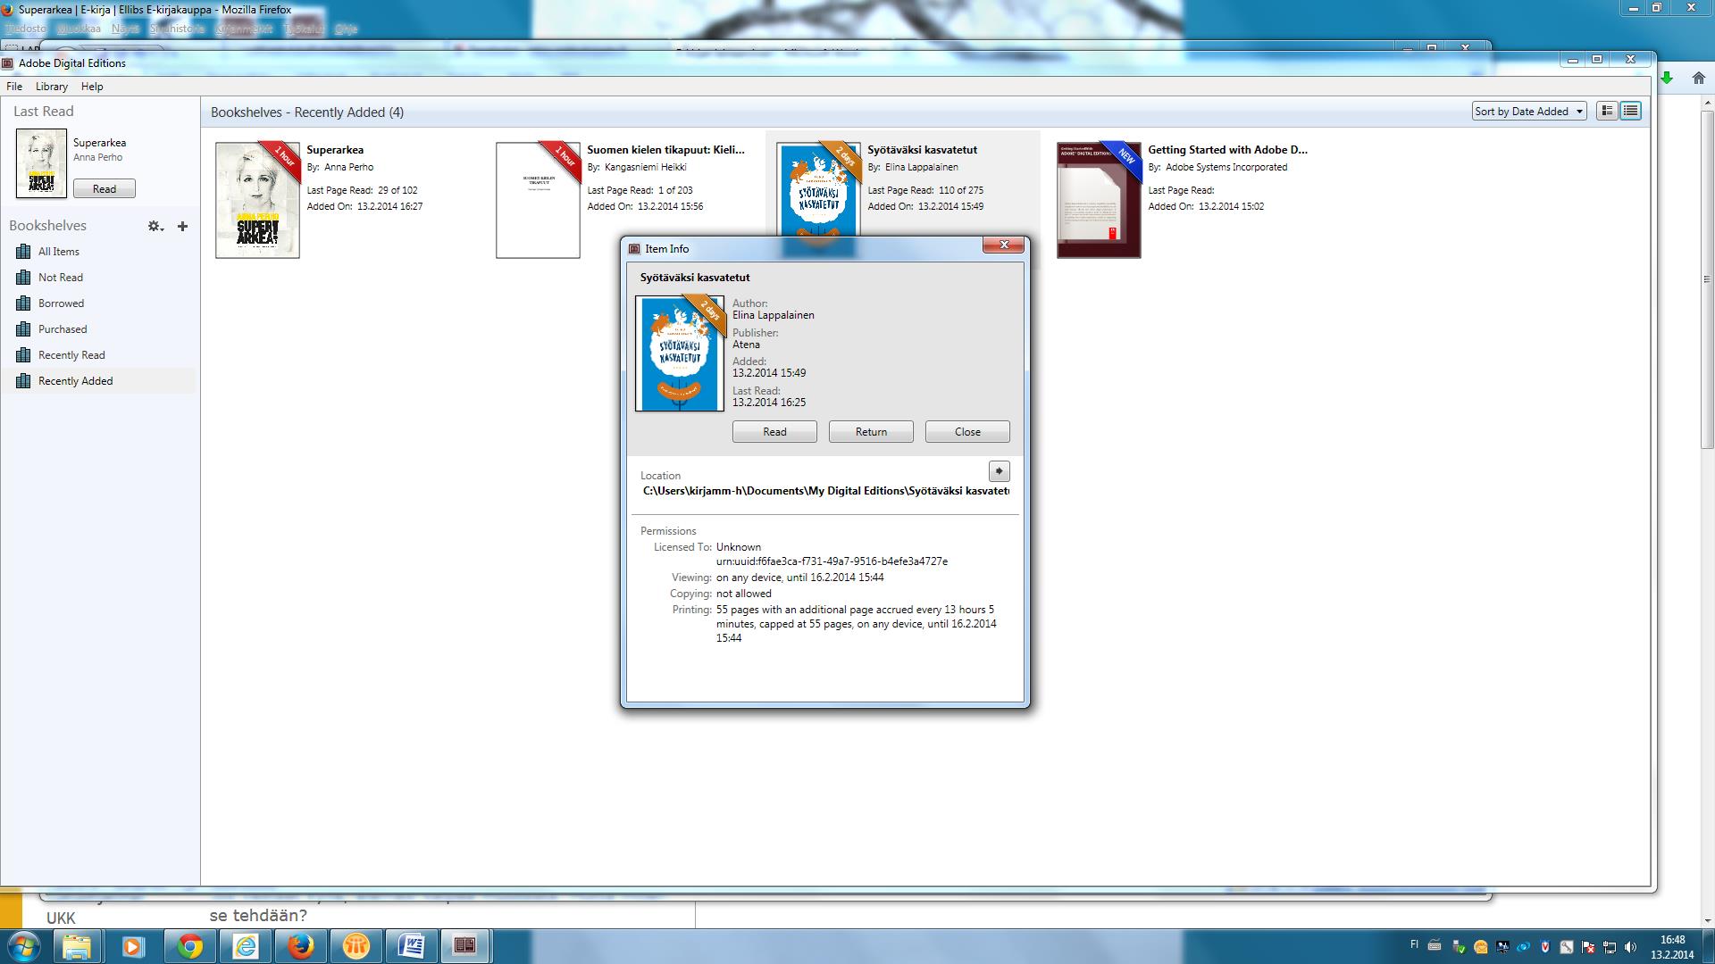The width and height of the screenshot is (1715, 964).
Task: Switch to thumbnail view layout
Action: [x=1607, y=111]
